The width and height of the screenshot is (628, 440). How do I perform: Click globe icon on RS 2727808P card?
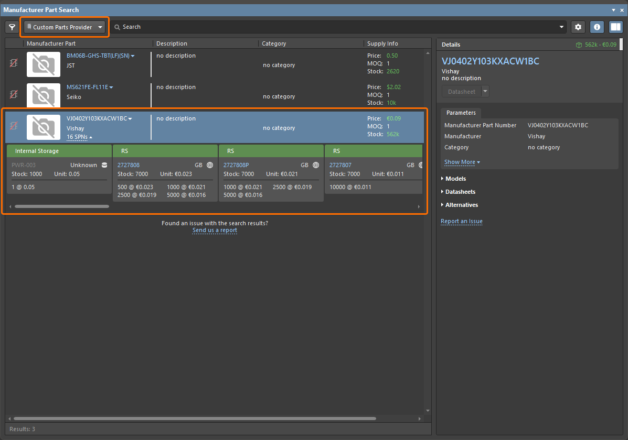pos(316,165)
